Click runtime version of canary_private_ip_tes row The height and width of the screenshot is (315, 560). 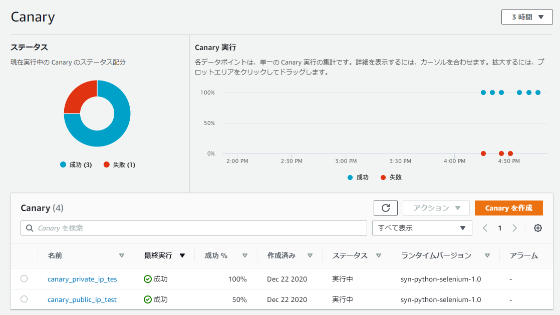coord(441,279)
